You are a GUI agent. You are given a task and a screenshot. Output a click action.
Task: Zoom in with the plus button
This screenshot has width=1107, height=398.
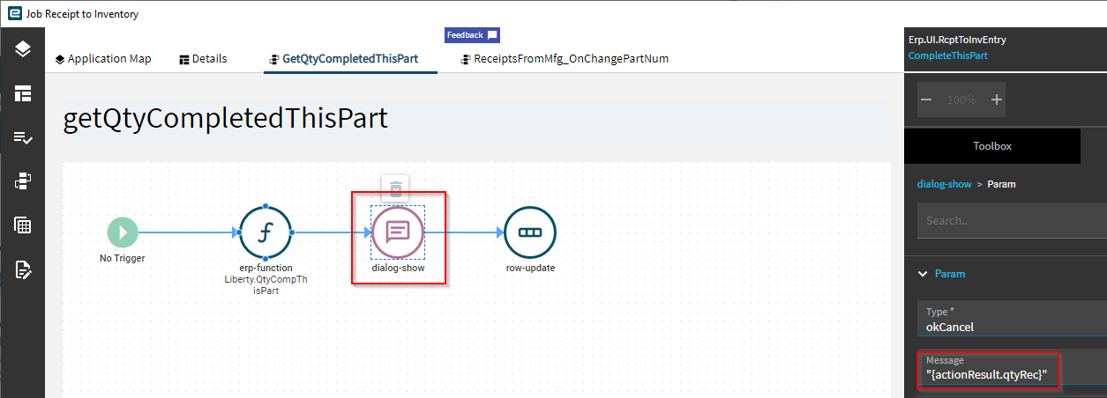[x=997, y=99]
